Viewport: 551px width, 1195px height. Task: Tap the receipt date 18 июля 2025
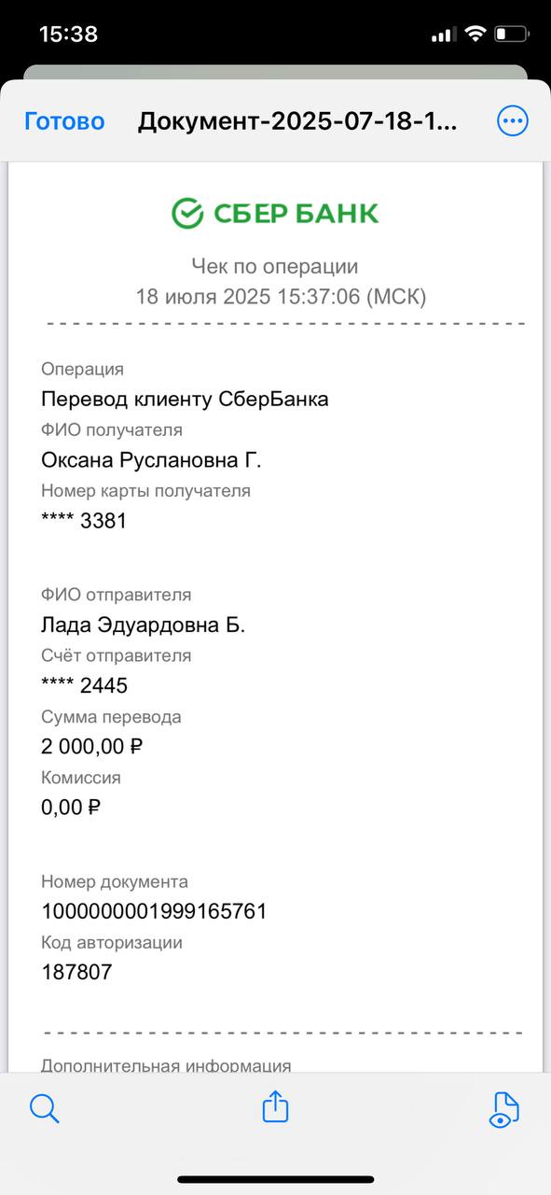[x=213, y=297]
